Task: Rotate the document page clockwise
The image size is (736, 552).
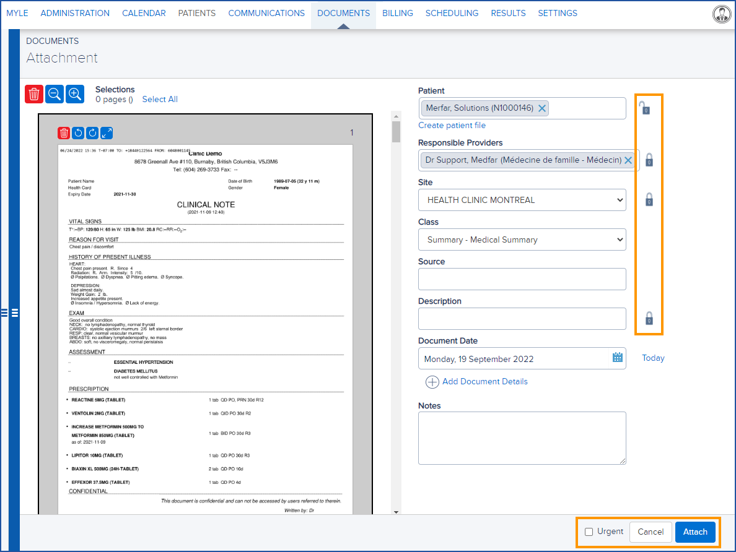Action: point(91,132)
